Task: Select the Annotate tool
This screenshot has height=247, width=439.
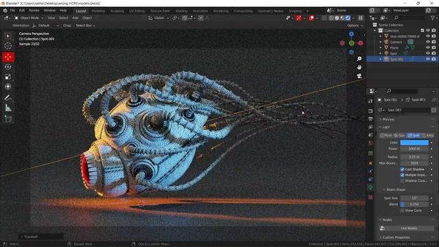Action: point(8,97)
